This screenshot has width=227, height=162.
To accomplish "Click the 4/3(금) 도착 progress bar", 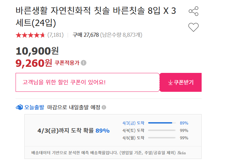I will pos(162,123).
